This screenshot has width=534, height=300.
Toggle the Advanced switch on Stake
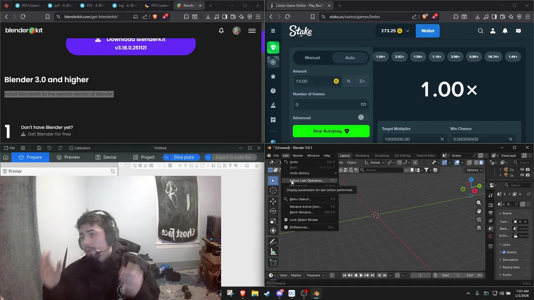click(360, 117)
